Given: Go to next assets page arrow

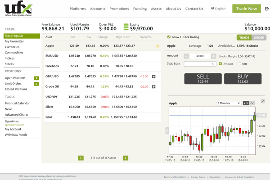Looking at the screenshot, I should pos(126,158).
